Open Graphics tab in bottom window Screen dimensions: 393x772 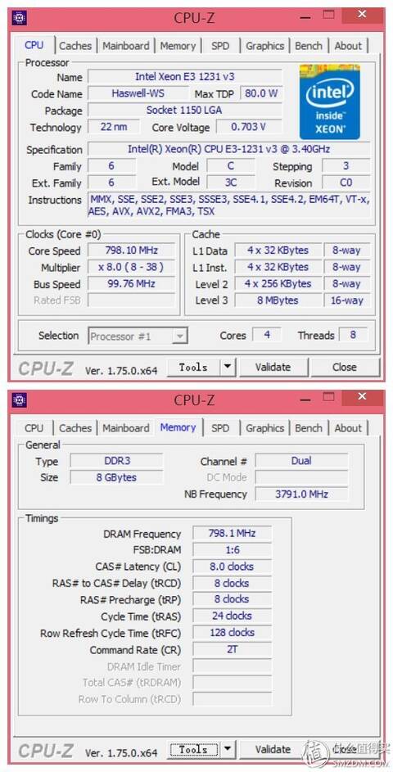265,428
